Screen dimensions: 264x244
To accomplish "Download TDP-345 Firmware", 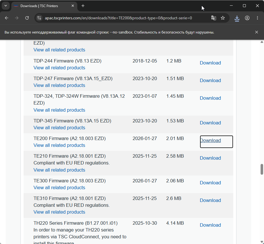I will [210, 123].
